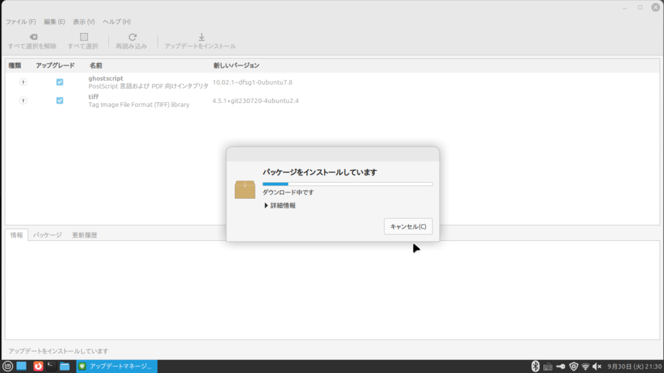The width and height of the screenshot is (664, 373).
Task: Expand 詳細情報 in the install dialog
Action: (x=280, y=205)
